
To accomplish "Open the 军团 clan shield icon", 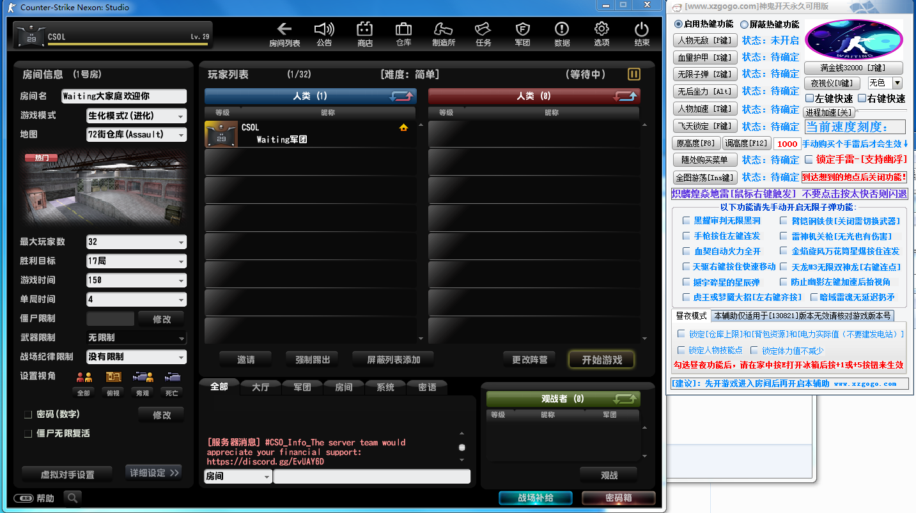I will point(522,29).
